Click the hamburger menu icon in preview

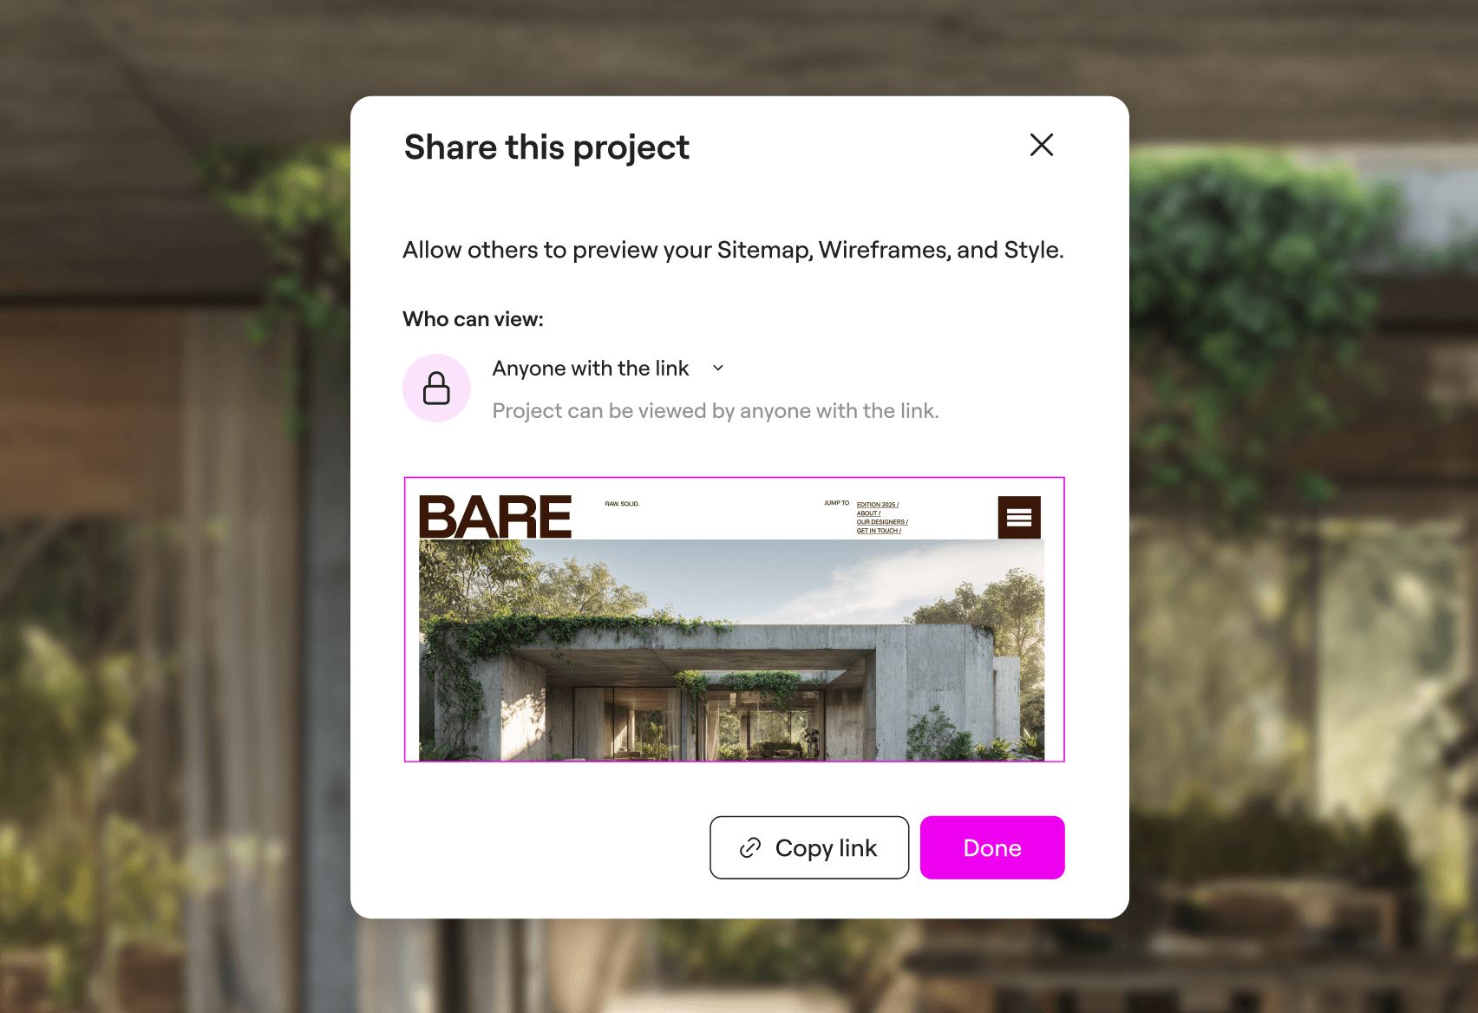pos(1019,518)
